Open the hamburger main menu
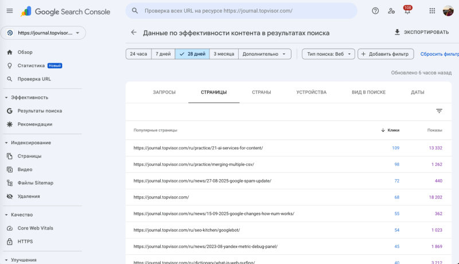459x264 pixels. click(x=10, y=11)
